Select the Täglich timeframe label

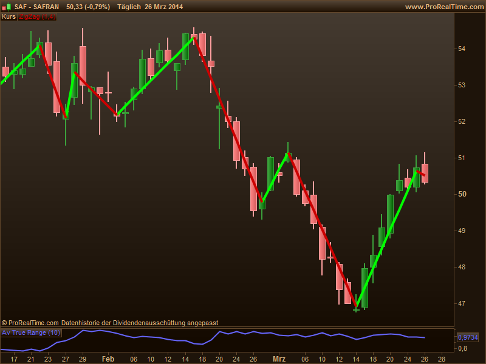(x=129, y=7)
